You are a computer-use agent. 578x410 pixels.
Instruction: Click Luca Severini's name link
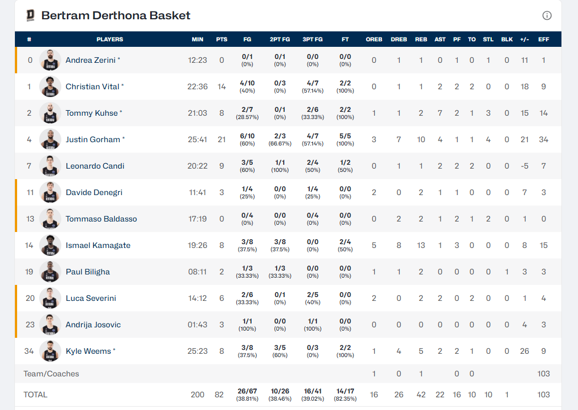[x=91, y=298]
